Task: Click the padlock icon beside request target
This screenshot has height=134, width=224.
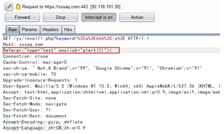Action: [19, 6]
